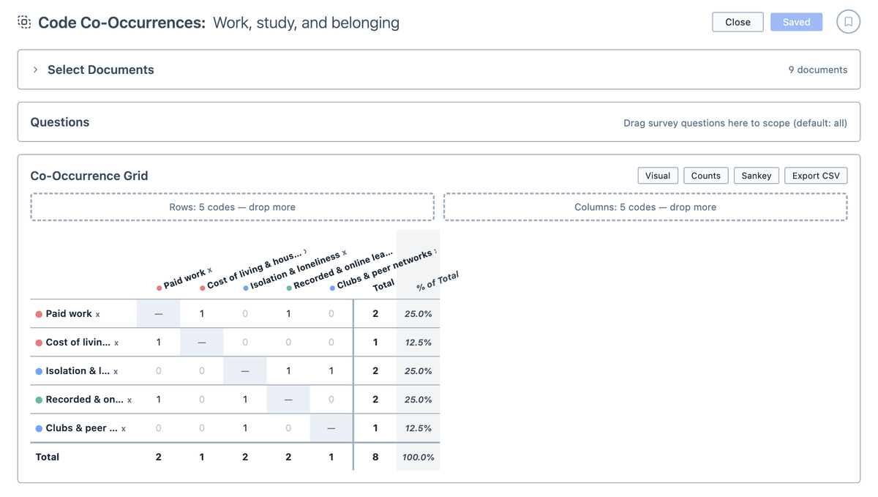The image size is (878, 497).
Task: Expand the Select Documents chevron
Action: click(35, 70)
